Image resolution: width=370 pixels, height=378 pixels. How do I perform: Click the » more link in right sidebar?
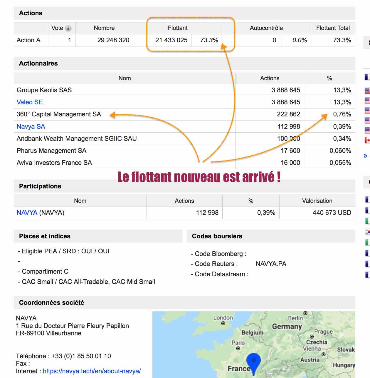pyautogui.click(x=365, y=156)
